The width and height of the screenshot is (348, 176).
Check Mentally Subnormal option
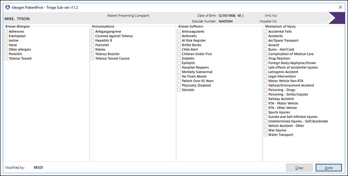tap(179, 72)
